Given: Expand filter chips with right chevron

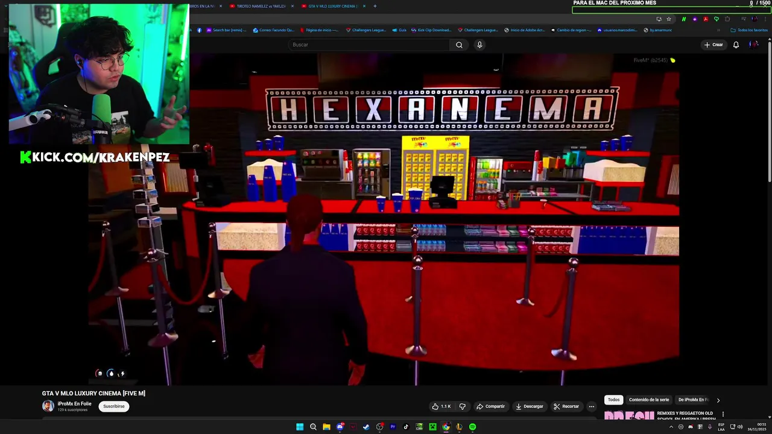Looking at the screenshot, I should click(718, 400).
